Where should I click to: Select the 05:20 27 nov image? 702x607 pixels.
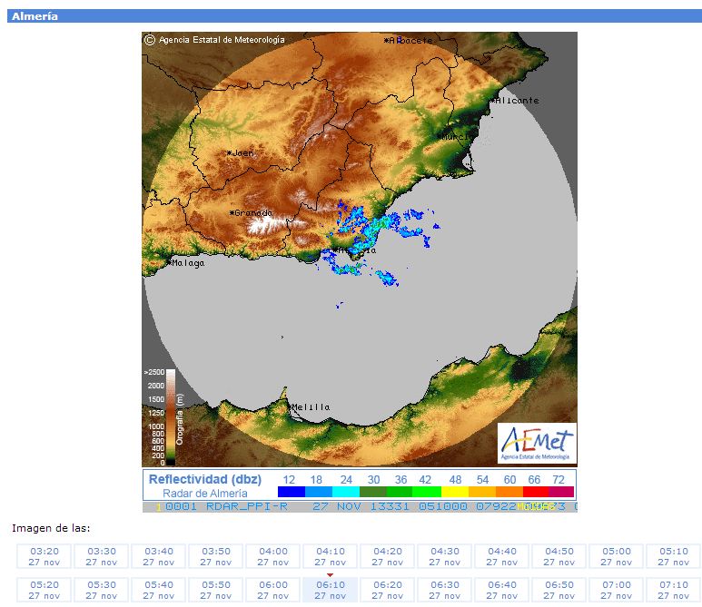(x=44, y=590)
